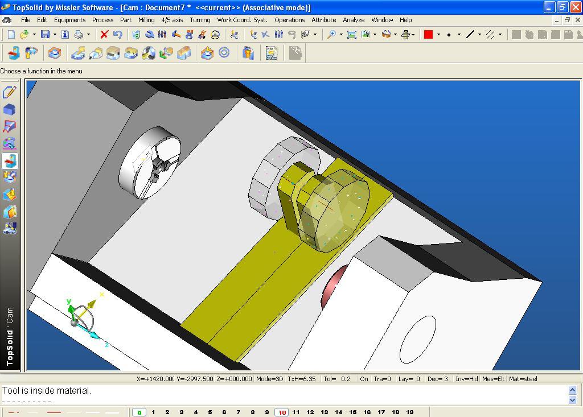
Task: Click the N10 program listing icon
Action: point(272,53)
